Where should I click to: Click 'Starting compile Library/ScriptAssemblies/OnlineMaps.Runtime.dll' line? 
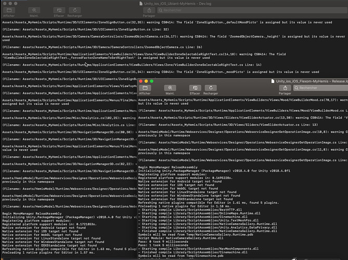[199, 213]
